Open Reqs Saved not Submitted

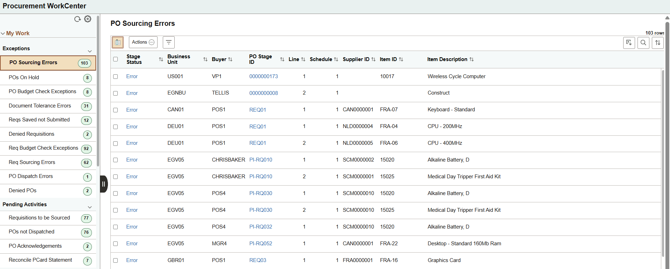(48, 120)
